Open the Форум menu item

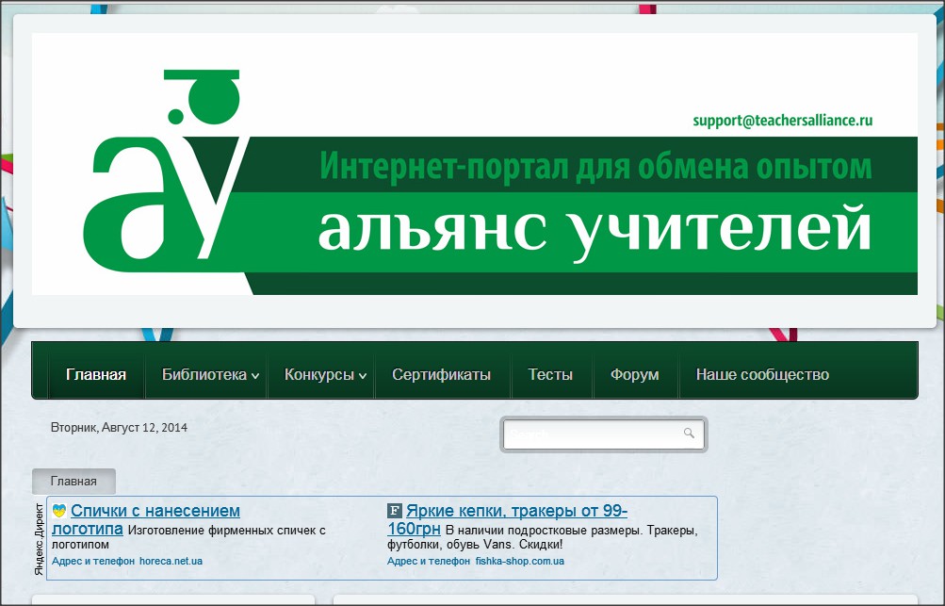[x=635, y=374]
